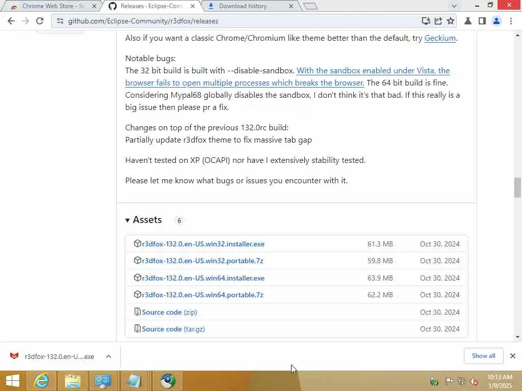
Task: Click package icon beside win64 portable
Action: tap(138, 295)
